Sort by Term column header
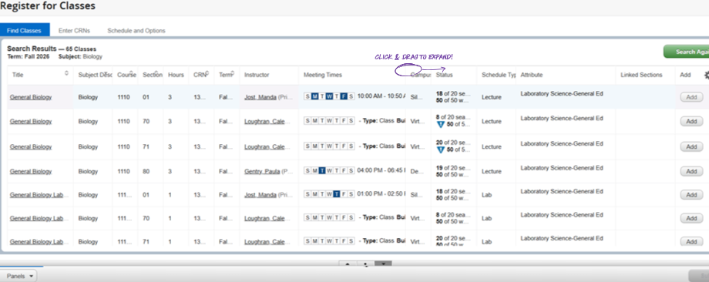This screenshot has width=709, height=282. click(x=226, y=75)
